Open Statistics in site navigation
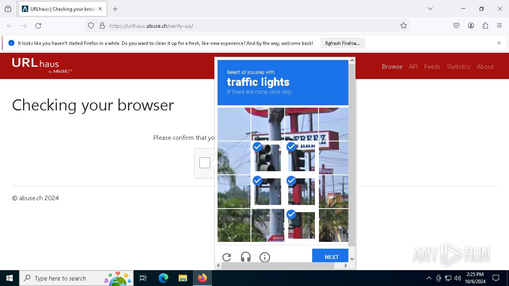 coord(458,66)
